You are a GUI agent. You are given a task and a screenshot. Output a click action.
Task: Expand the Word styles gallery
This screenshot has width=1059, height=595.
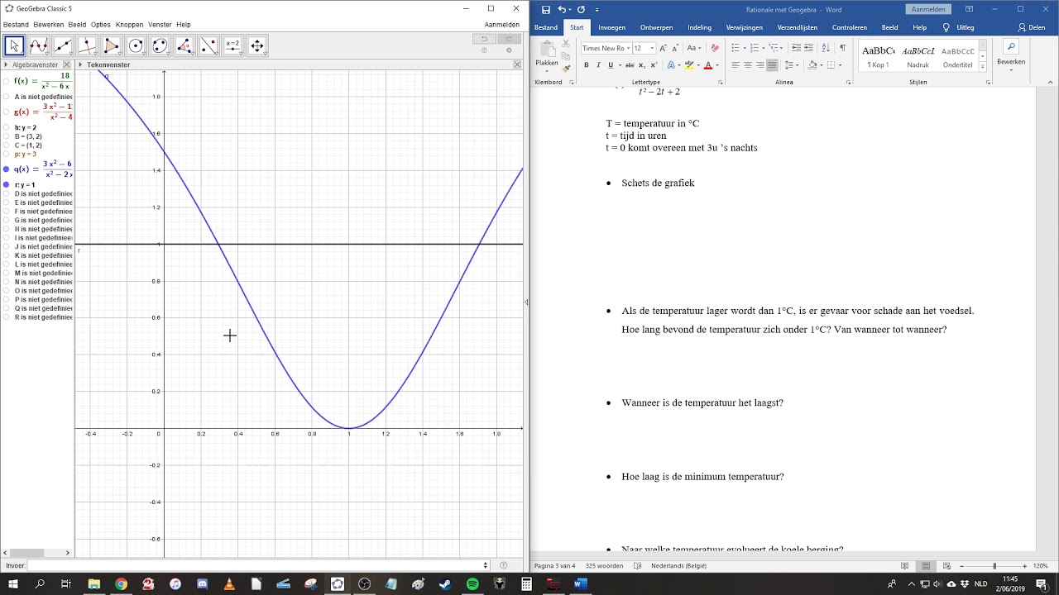(983, 67)
